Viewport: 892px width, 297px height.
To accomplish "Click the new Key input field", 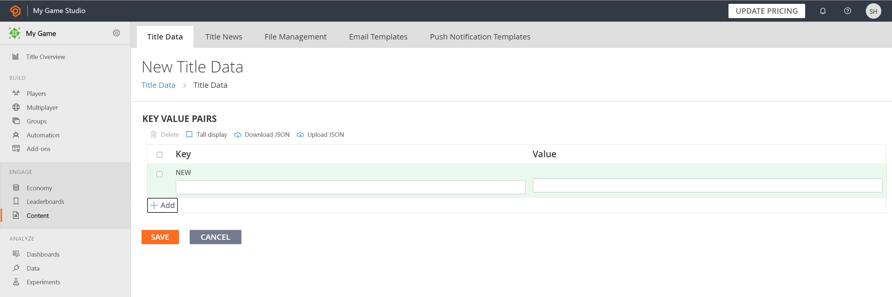I will pos(350,187).
